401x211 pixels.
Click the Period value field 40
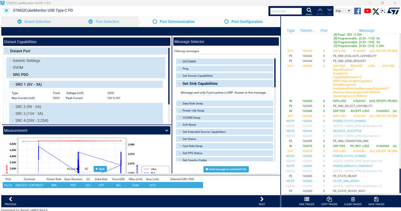(86, 169)
